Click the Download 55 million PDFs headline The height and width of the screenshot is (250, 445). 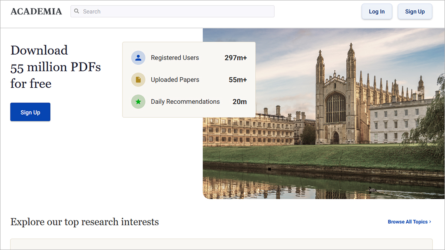click(55, 67)
